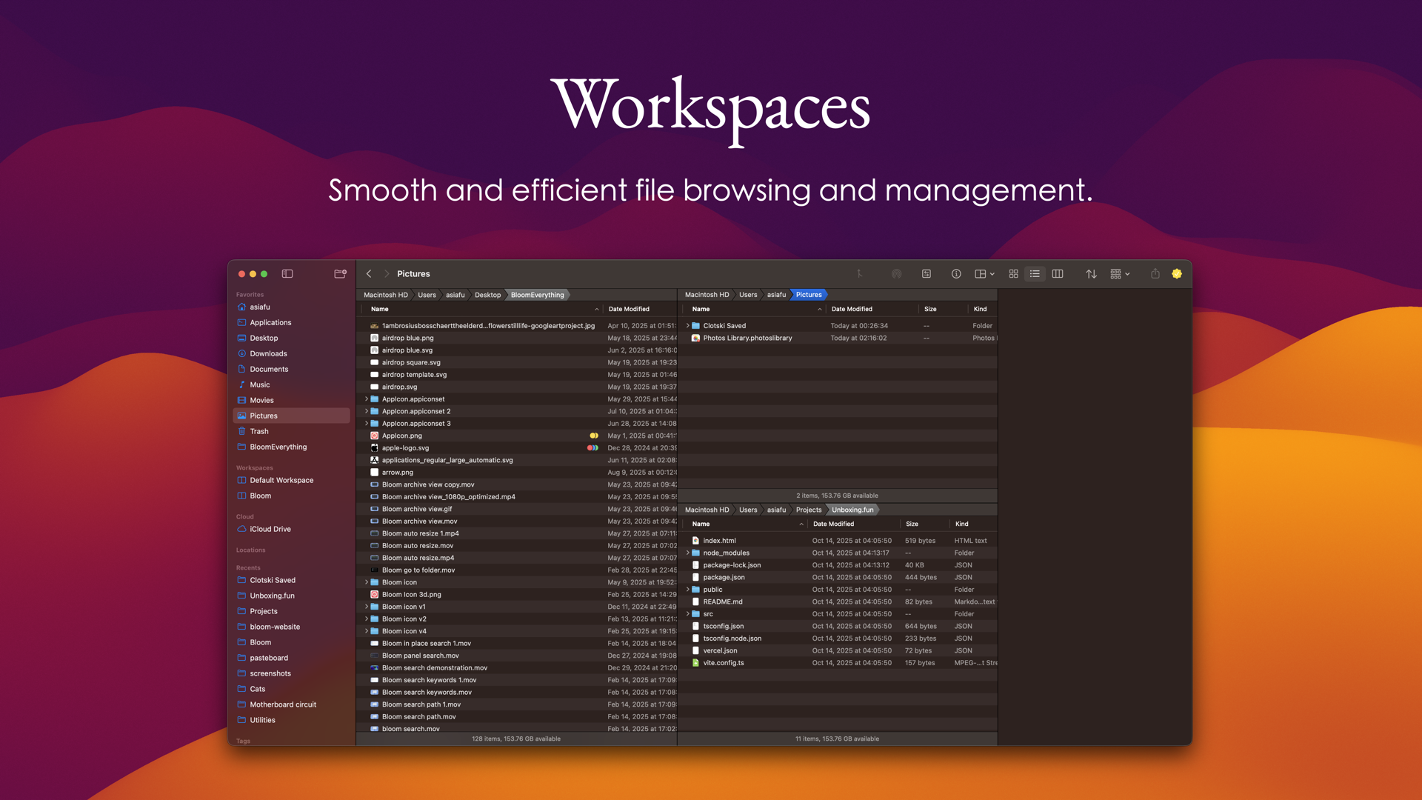Viewport: 1422px width, 800px height.
Task: Expand the Bloom icon v1 folder
Action: pyautogui.click(x=366, y=607)
